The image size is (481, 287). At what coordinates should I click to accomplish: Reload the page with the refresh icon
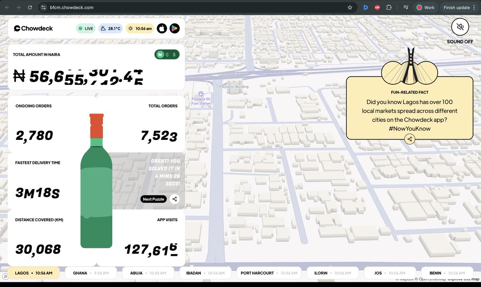pyautogui.click(x=30, y=7)
